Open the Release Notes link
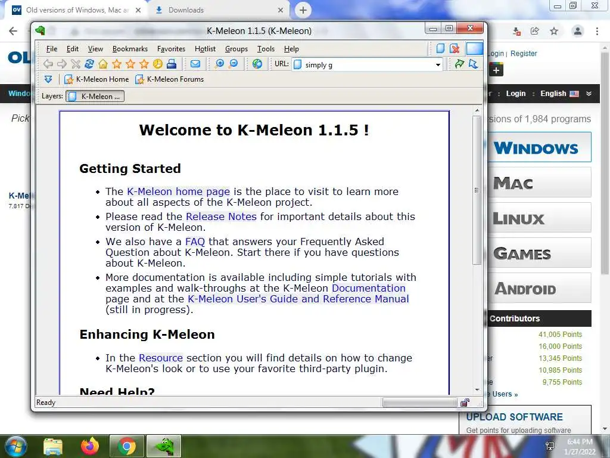 pyautogui.click(x=221, y=216)
